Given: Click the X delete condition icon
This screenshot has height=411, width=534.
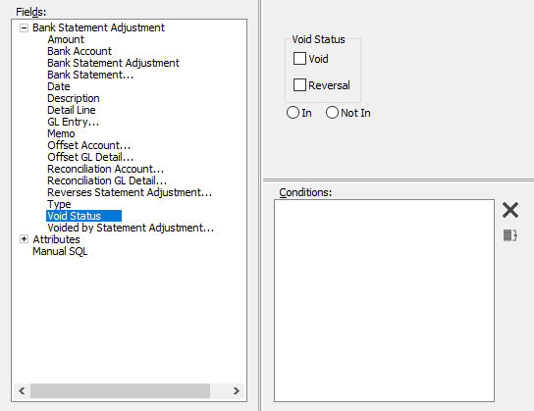Looking at the screenshot, I should 510,210.
